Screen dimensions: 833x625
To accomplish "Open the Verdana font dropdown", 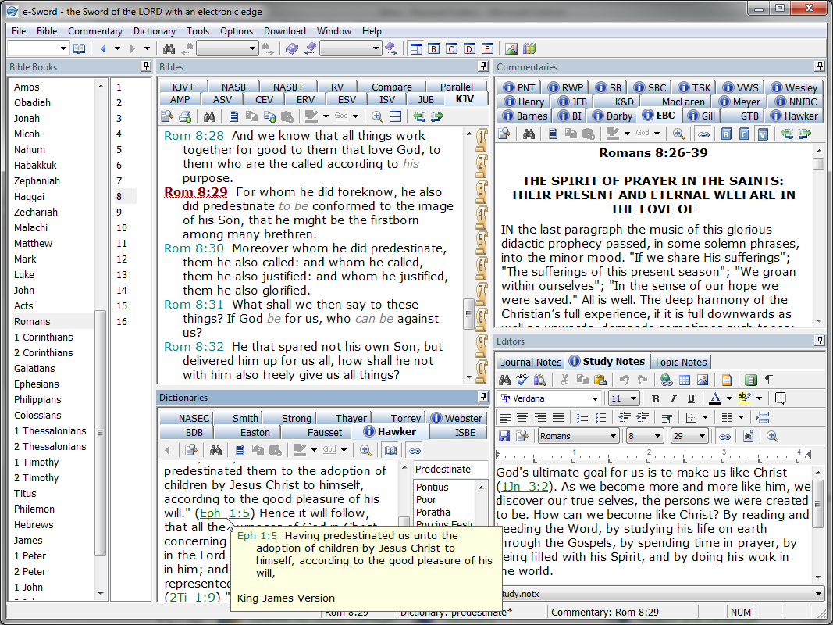I will 595,399.
